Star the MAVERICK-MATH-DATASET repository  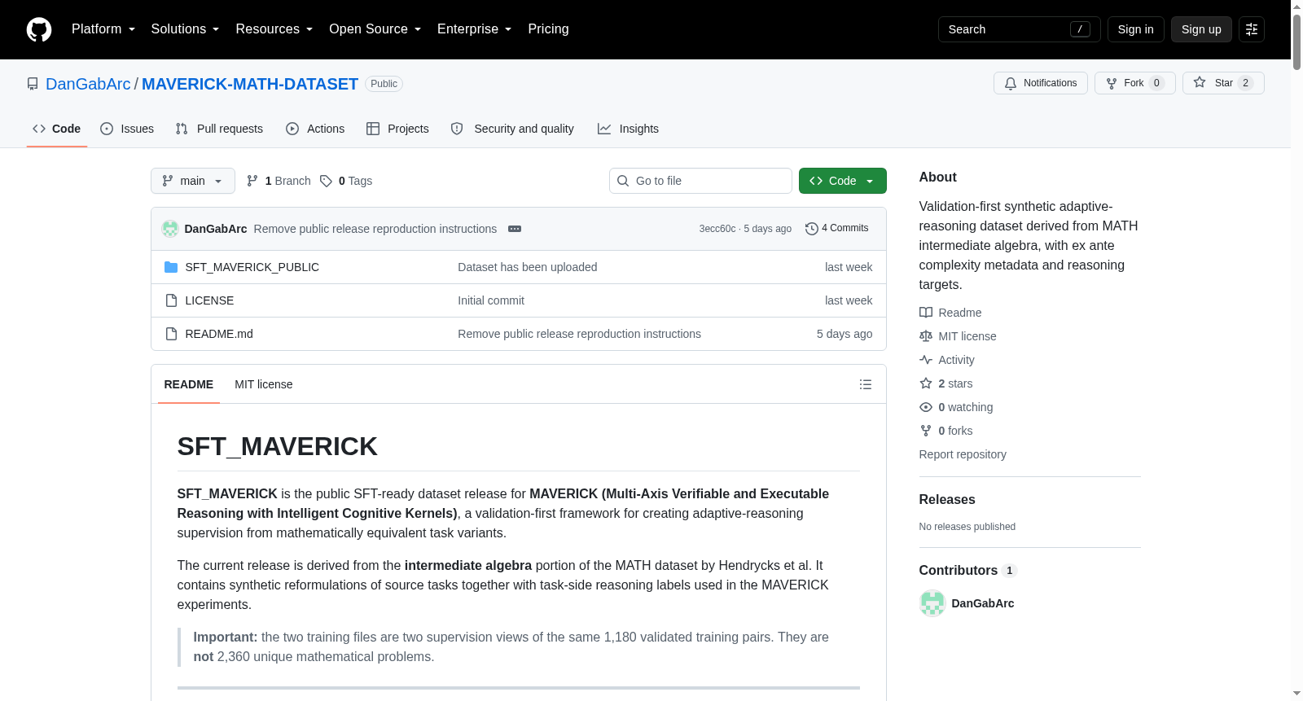(x=1223, y=83)
